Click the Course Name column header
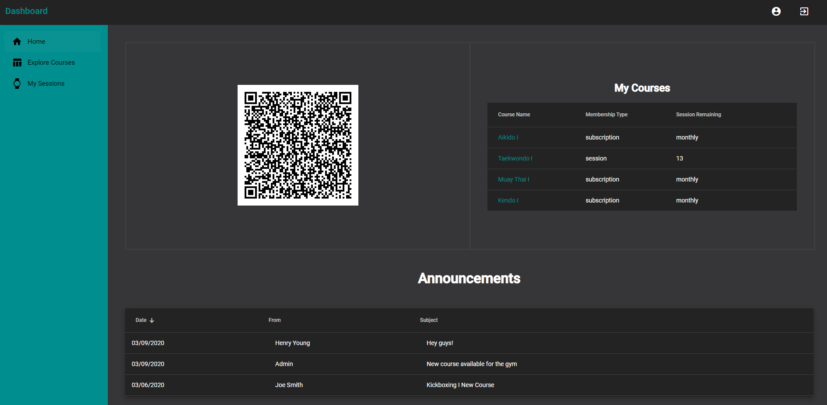827x405 pixels. 514,115
